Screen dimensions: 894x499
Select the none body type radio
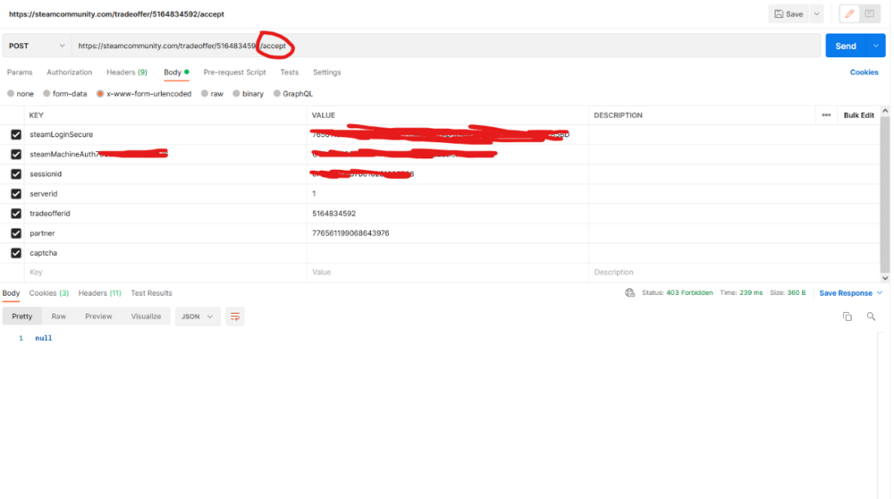(x=11, y=94)
